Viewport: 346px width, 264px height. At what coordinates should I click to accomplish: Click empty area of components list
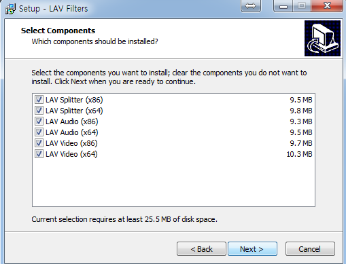click(173, 182)
